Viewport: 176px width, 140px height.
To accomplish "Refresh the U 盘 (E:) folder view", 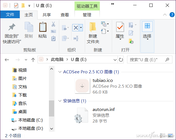I will click(121, 60).
